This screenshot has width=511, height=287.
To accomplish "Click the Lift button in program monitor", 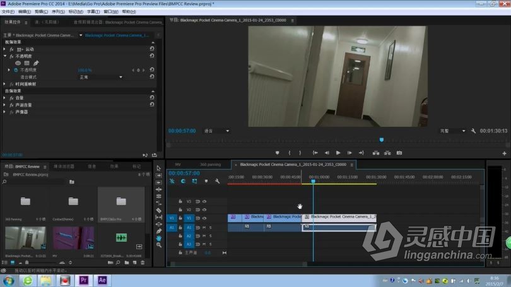I will coord(376,153).
